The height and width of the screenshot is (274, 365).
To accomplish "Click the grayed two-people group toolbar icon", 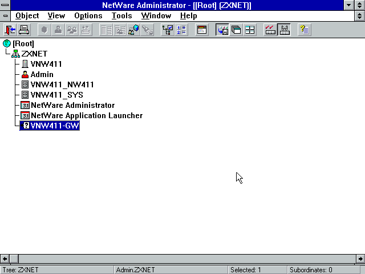I will 72,30.
